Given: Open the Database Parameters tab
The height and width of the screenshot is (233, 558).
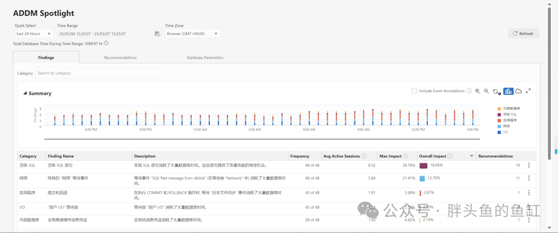Looking at the screenshot, I should pos(205,58).
